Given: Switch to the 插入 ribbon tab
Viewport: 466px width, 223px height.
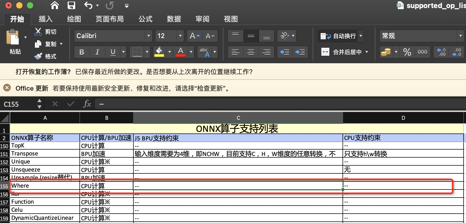Looking at the screenshot, I should pyautogui.click(x=45, y=19).
